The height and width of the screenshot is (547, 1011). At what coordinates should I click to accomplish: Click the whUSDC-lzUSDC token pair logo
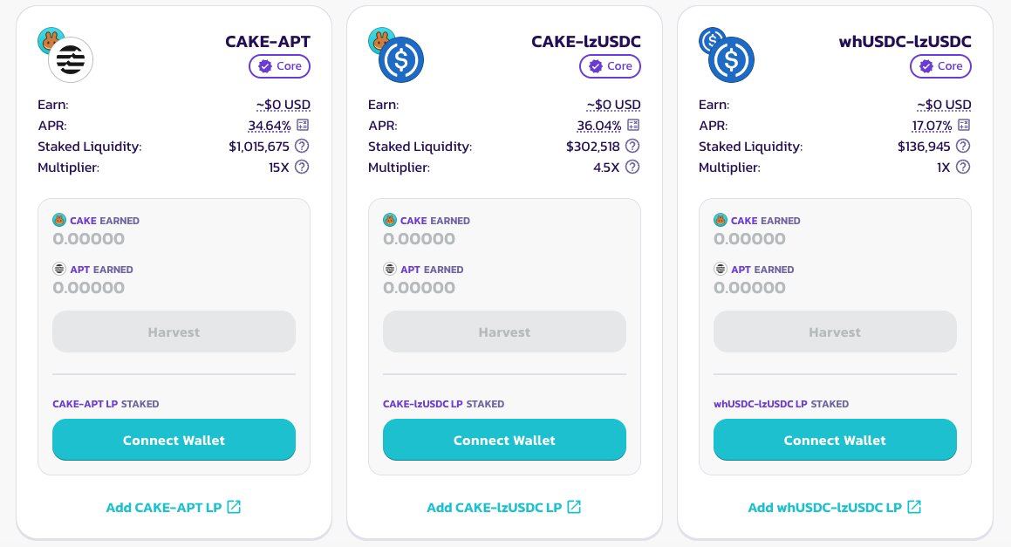click(728, 55)
